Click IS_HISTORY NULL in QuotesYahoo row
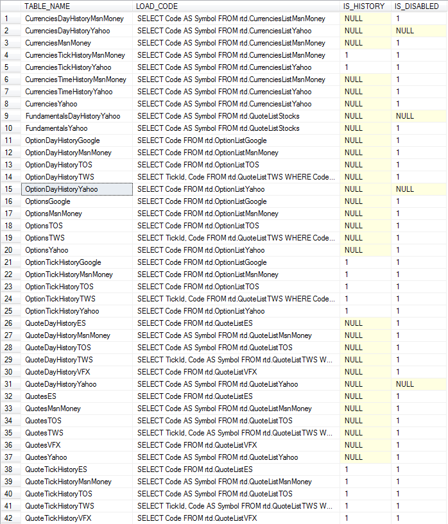Screen dimensions: 448x524 [365, 458]
